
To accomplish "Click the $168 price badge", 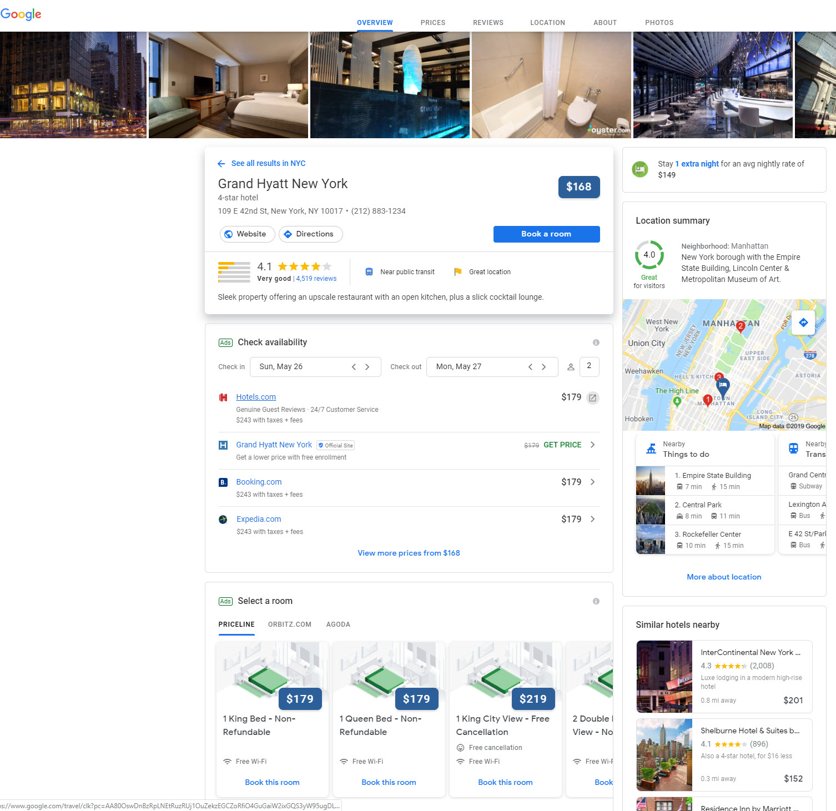I will tap(579, 187).
